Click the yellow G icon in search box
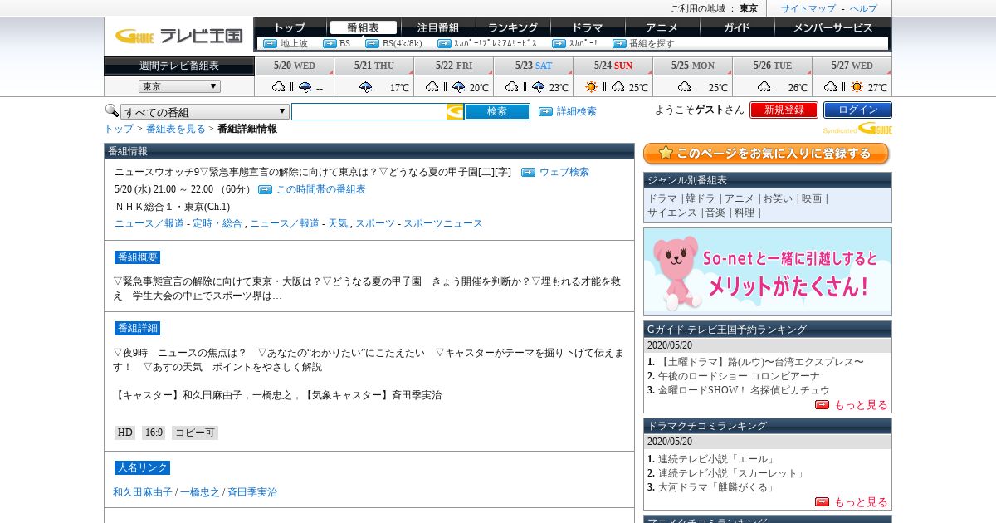Image resolution: width=996 pixels, height=523 pixels. [x=455, y=111]
